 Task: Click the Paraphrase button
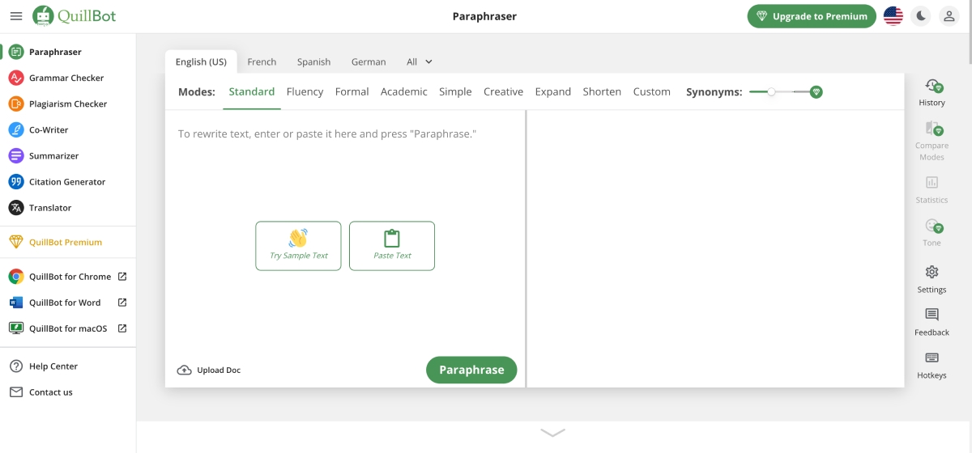(471, 370)
